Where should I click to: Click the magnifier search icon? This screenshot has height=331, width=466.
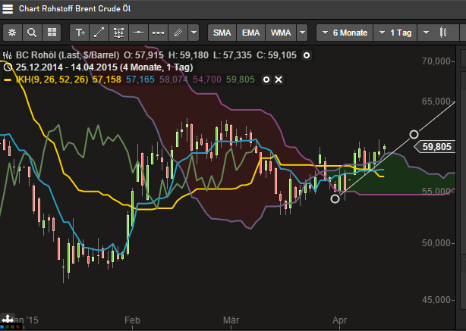[32, 33]
